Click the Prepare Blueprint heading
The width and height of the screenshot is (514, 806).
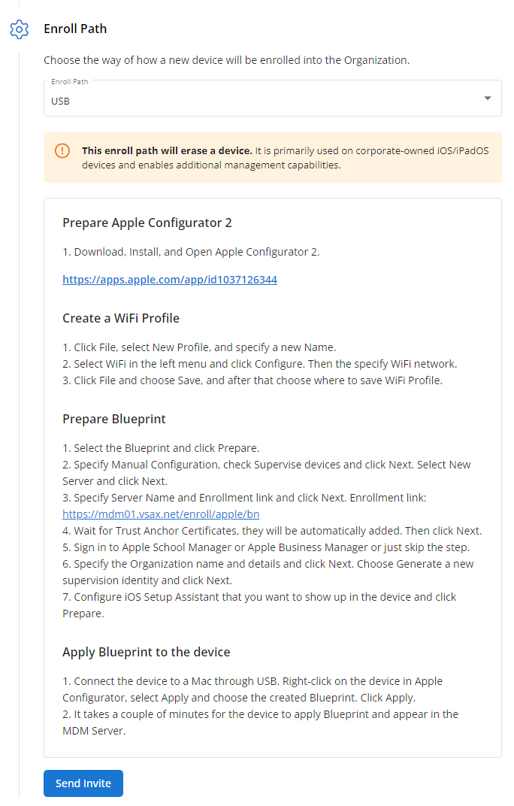[114, 419]
